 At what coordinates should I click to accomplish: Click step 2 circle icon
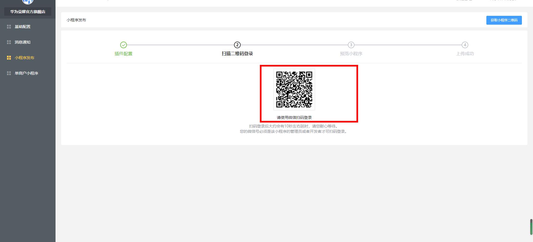coord(237,45)
